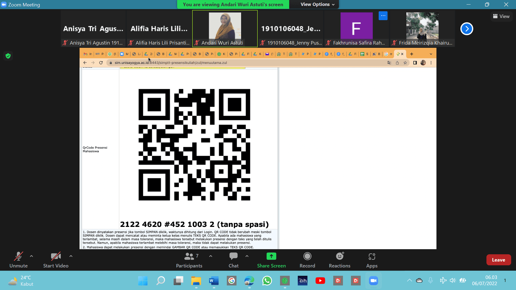
Task: Switch to the Gmail tab in browser
Action: (x=88, y=54)
